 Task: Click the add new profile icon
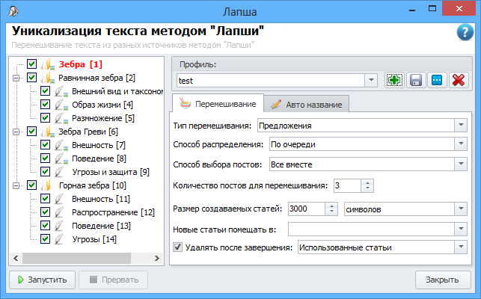(x=394, y=80)
